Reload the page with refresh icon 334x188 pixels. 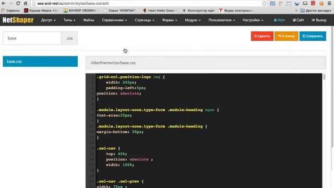pos(18,4)
